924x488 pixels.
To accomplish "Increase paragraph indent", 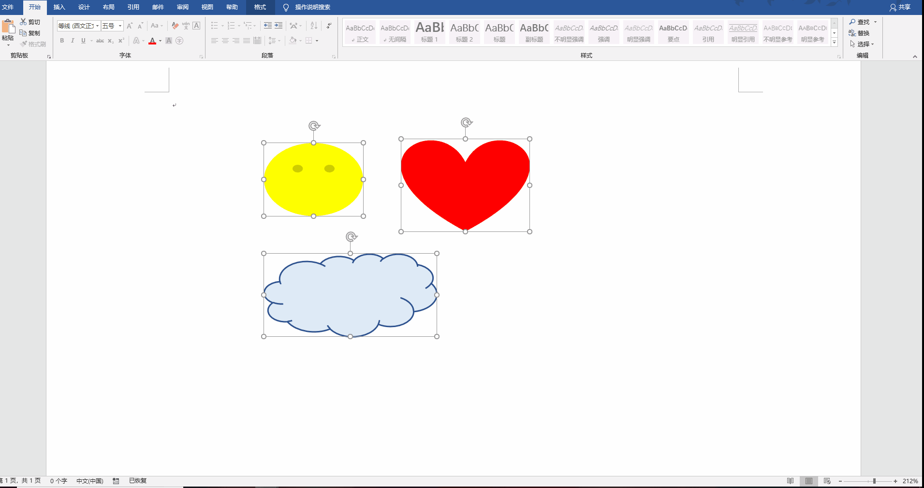I will coord(279,26).
